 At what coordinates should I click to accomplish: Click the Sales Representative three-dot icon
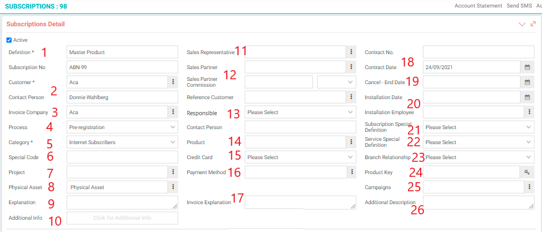(x=351, y=52)
